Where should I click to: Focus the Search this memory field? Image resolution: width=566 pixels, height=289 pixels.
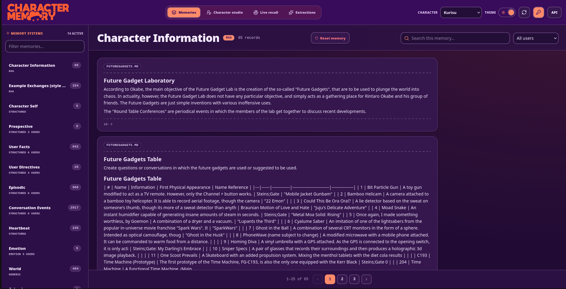(x=455, y=38)
